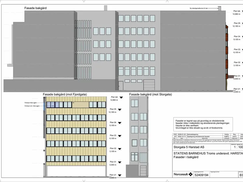
Task: Click the 'Fasader i bakgård' drawing title
Action: (186, 157)
